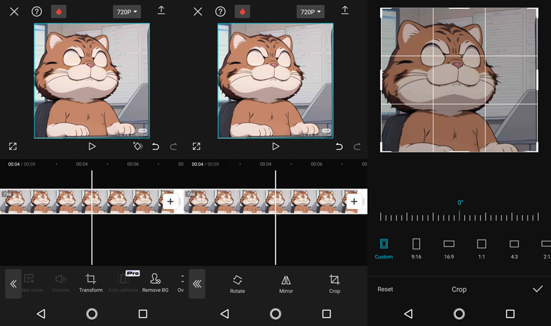The height and width of the screenshot is (326, 551).
Task: Confirm the crop with the checkmark
Action: [538, 289]
